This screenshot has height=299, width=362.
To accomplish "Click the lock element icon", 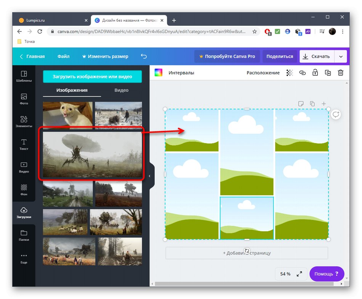I will [x=315, y=73].
